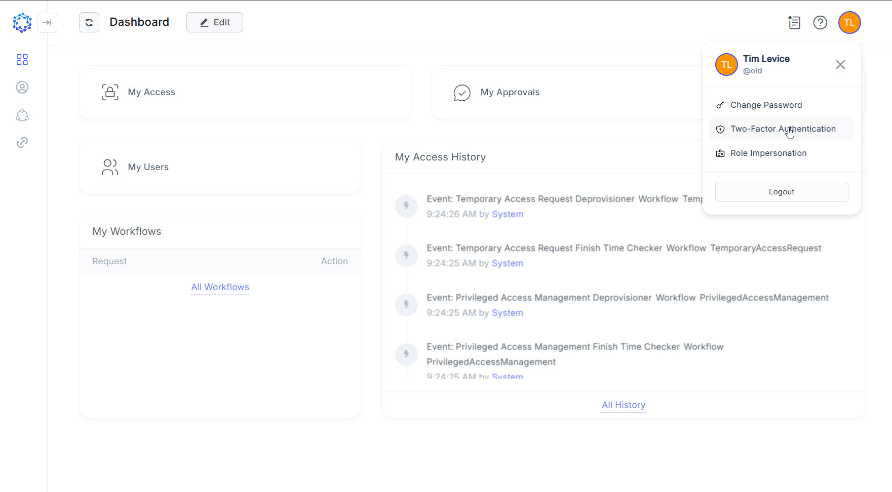The image size is (892, 492).
Task: Open the task list icon in header
Action: coord(794,23)
